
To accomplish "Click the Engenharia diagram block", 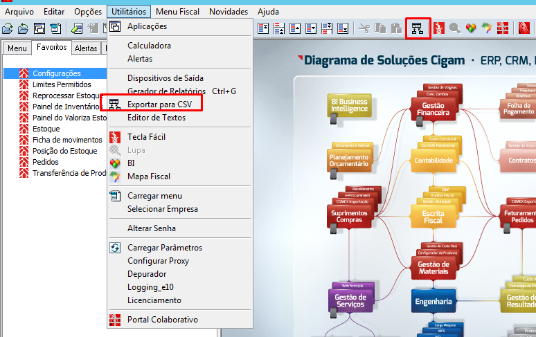I will [x=434, y=302].
